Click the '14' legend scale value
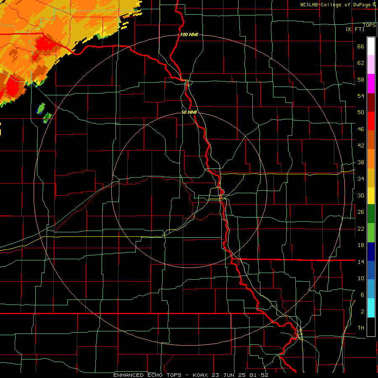Screen dimensions: 378x378 [x=361, y=262]
